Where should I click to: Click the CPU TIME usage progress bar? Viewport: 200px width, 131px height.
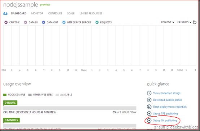70,108
